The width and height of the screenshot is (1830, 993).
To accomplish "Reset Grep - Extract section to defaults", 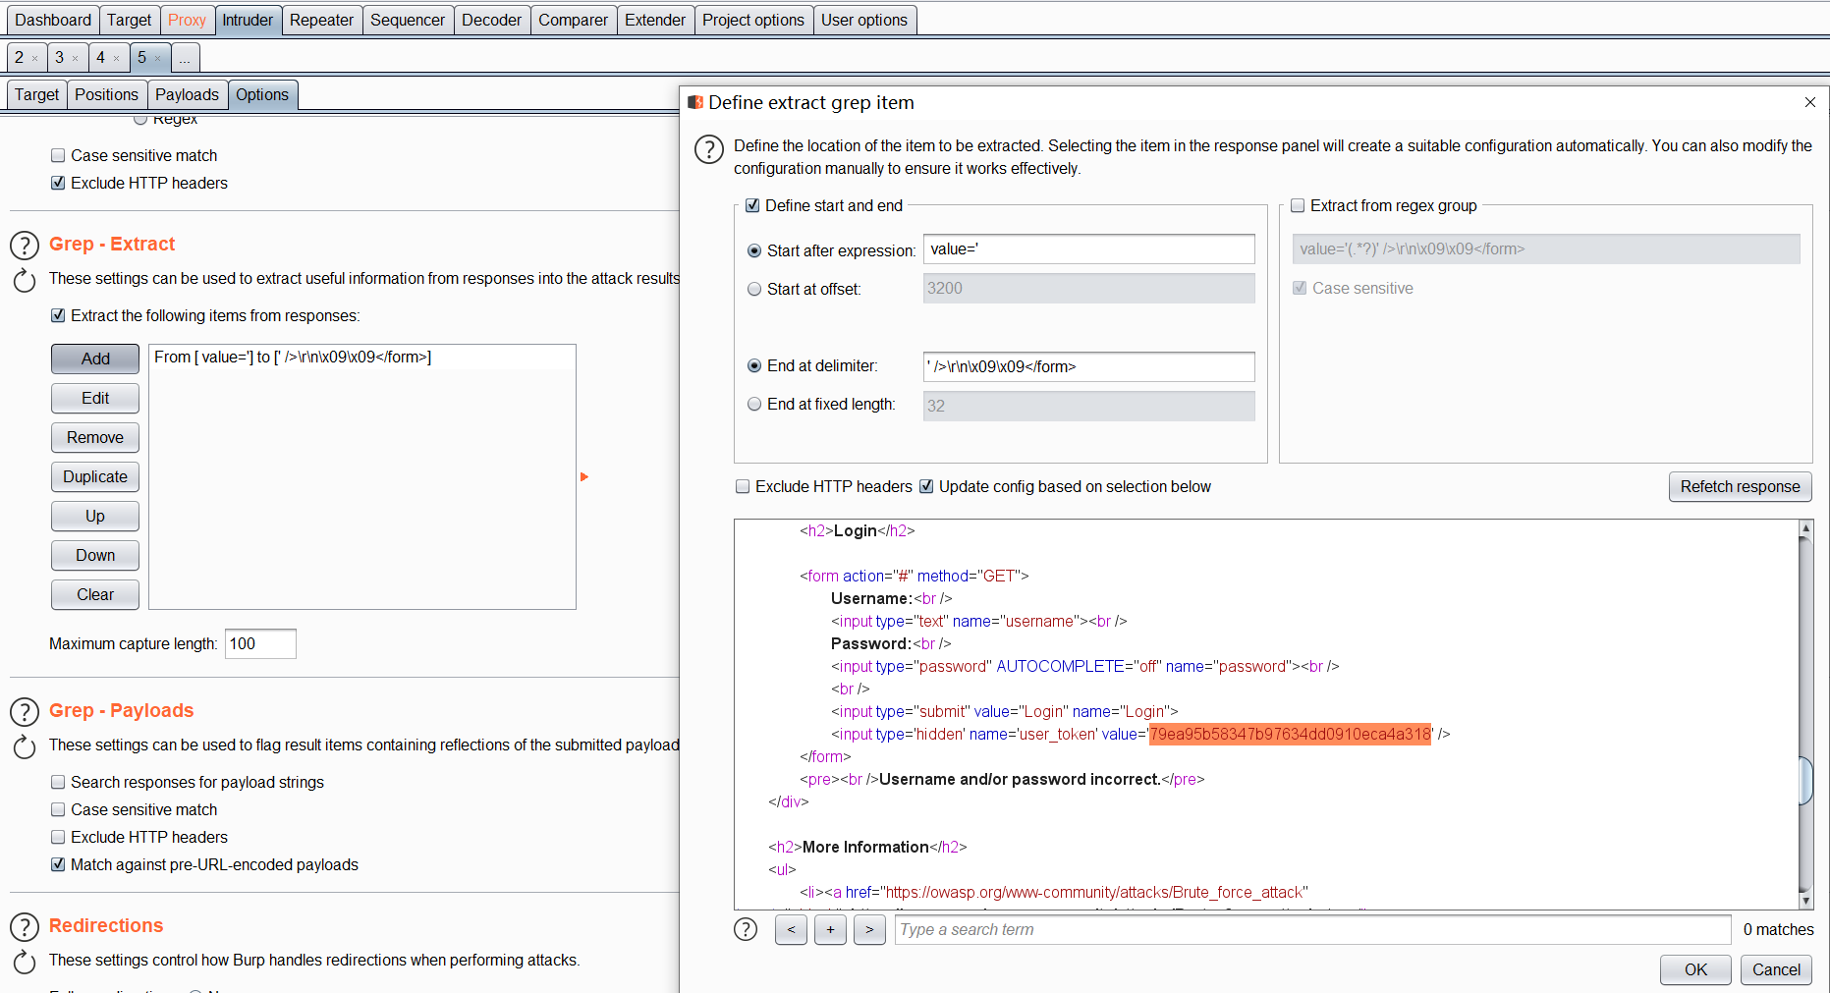I will (25, 280).
